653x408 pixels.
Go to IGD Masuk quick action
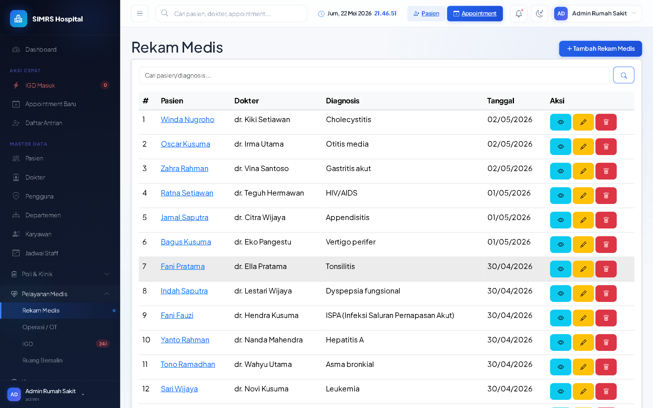coord(60,85)
